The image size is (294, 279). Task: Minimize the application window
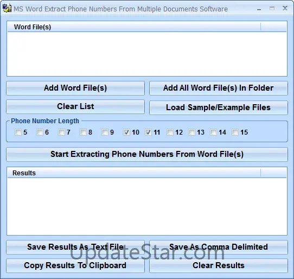click(x=259, y=9)
